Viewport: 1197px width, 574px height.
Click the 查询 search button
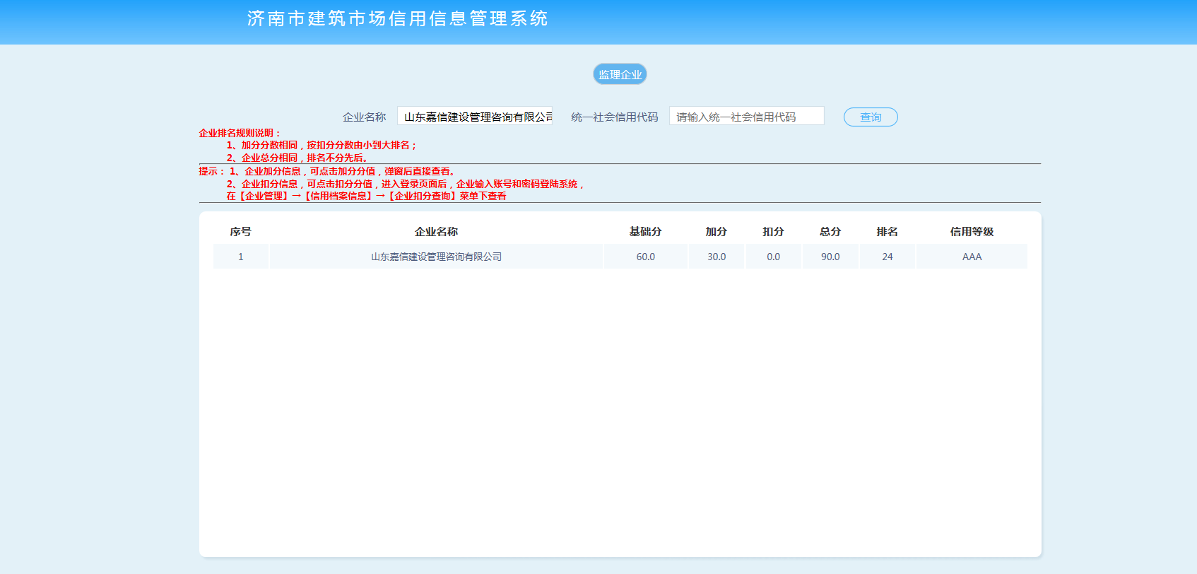pos(871,117)
